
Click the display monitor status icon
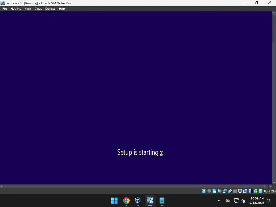pyautogui.click(x=240, y=191)
